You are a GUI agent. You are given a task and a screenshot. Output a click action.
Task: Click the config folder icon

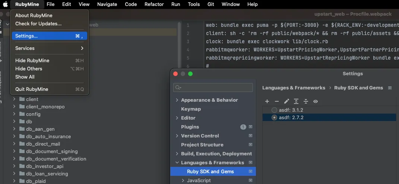point(22,114)
